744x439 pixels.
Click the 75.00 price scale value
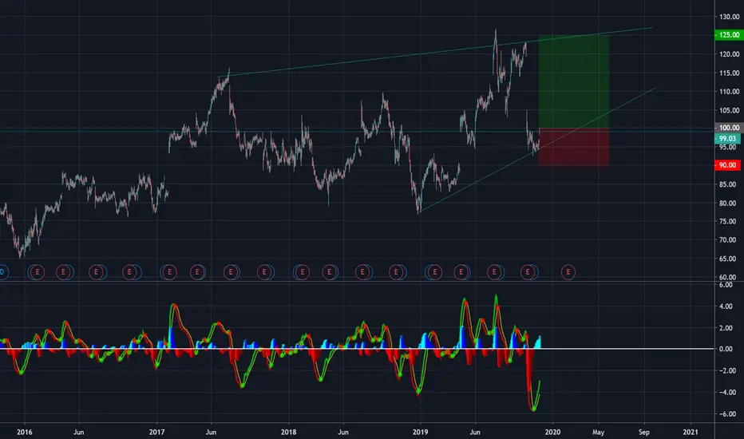point(727,222)
